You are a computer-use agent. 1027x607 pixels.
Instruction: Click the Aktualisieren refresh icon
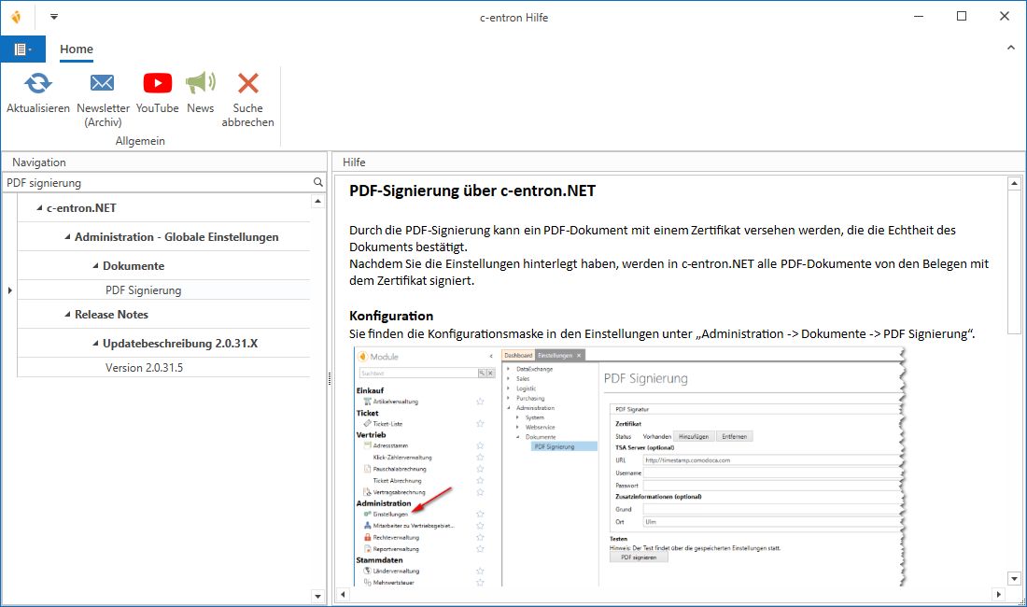[x=38, y=84]
